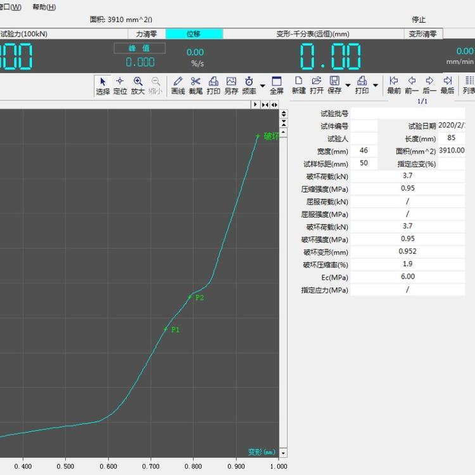Click the 峰值 peak value button

pyautogui.click(x=139, y=48)
